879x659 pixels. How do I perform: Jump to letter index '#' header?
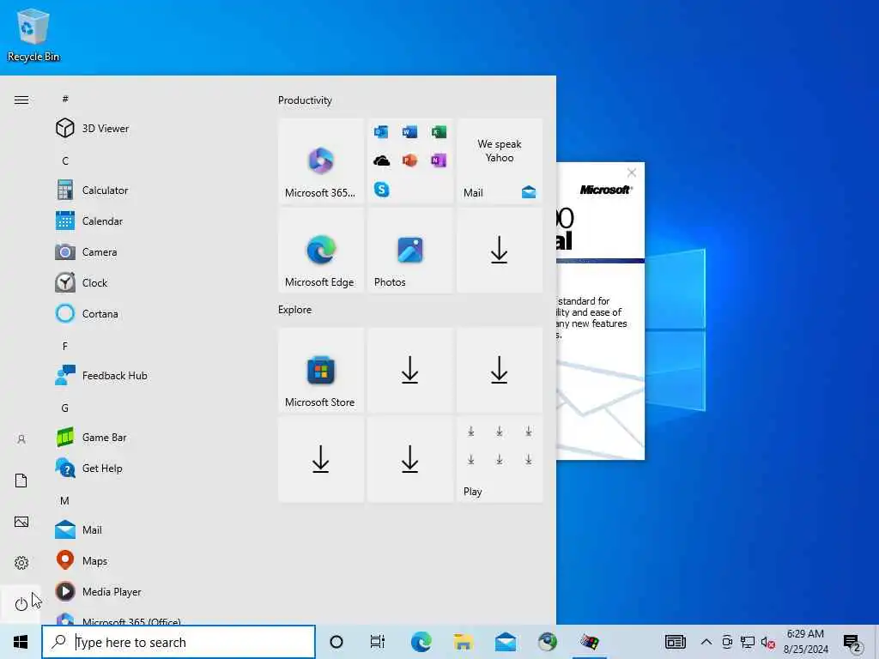(65, 100)
